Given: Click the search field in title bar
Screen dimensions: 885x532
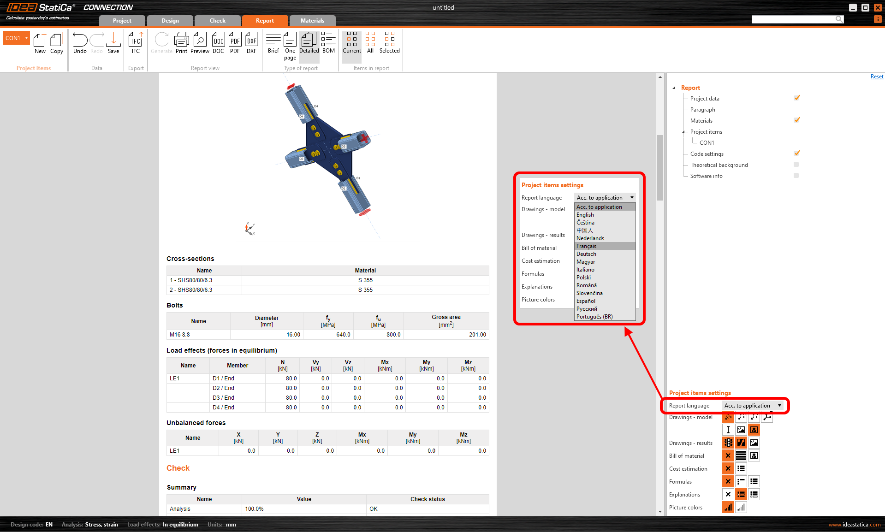Looking at the screenshot, I should tap(793, 19).
